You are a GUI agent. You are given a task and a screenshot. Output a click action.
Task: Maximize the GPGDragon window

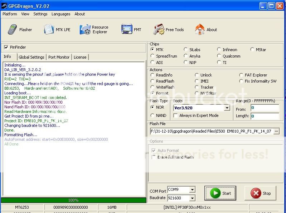tap(271, 6)
